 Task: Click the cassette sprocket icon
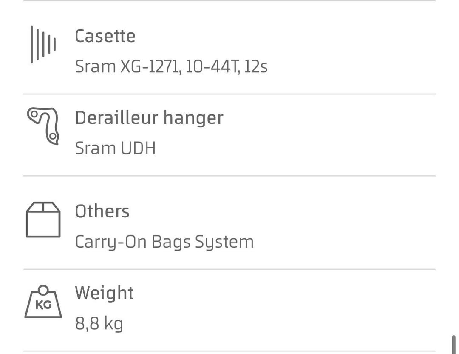(43, 44)
